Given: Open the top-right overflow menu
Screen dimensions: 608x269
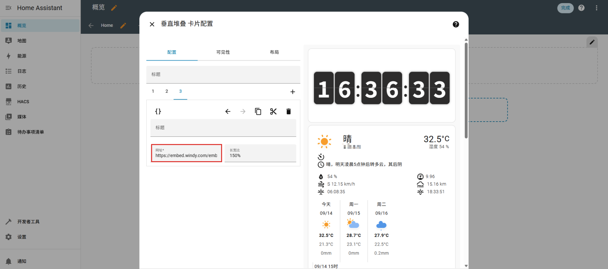Looking at the screenshot, I should point(597,8).
